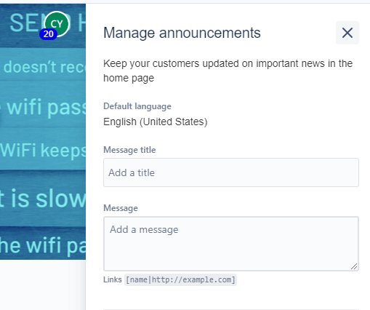Close the Manage announcements panel
Screen dimensions: 370x310
[x=347, y=33]
